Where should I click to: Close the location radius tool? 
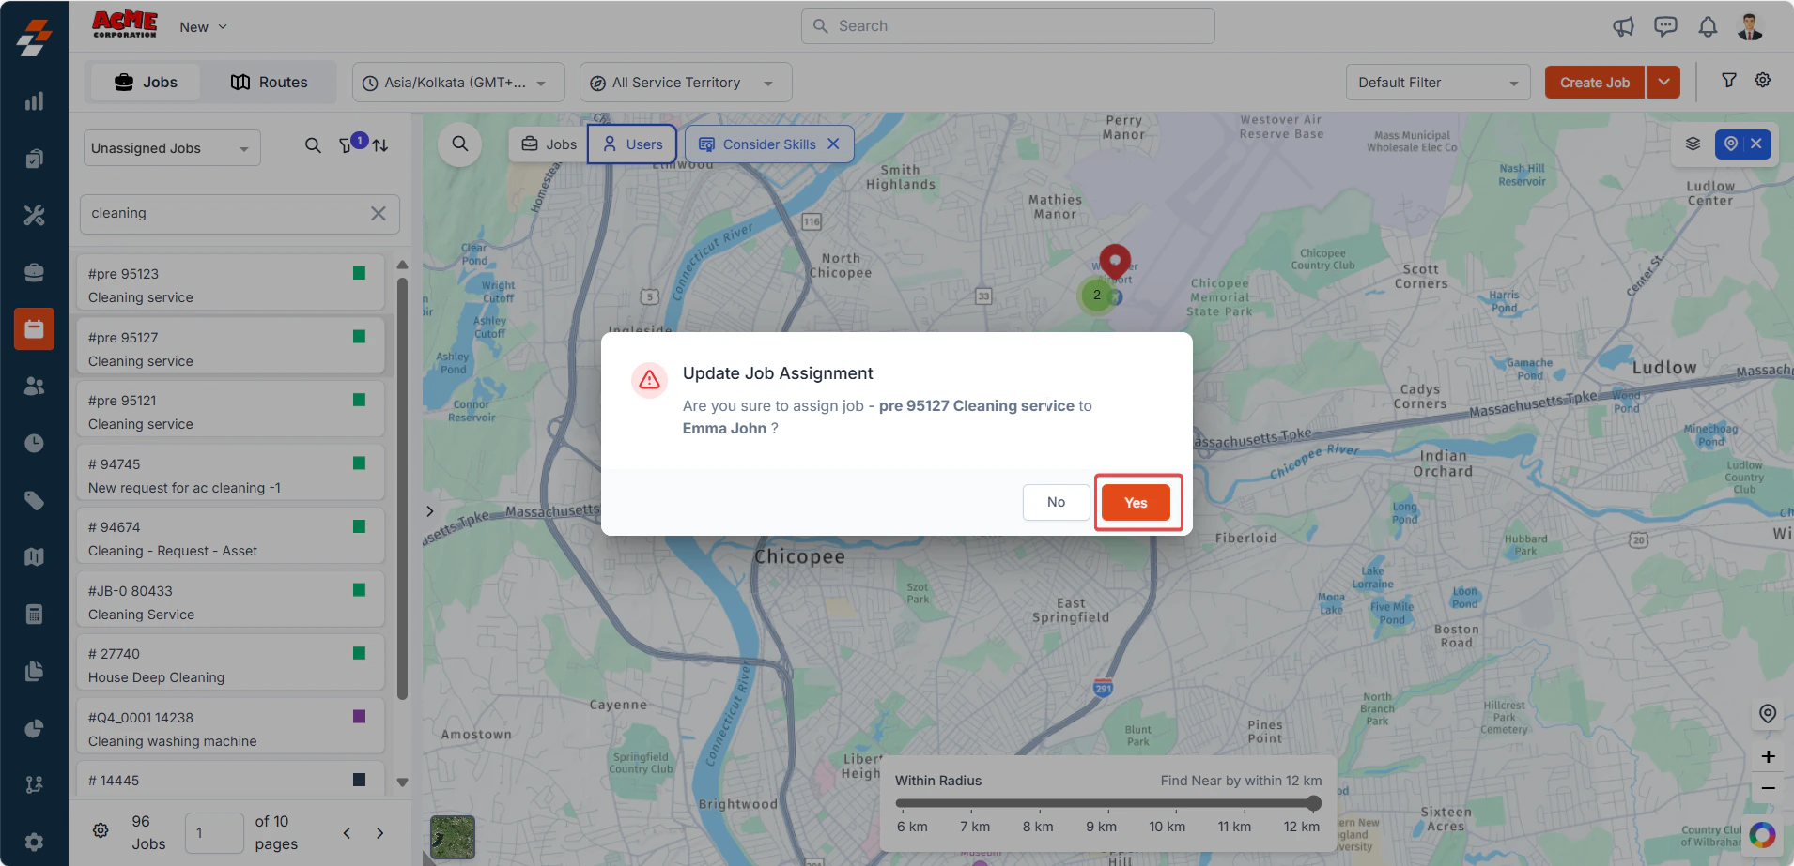[1755, 144]
